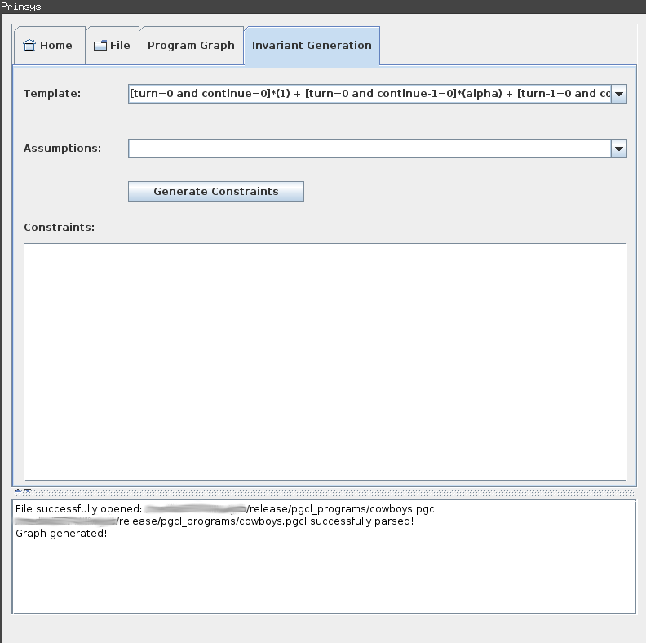Click the 'successfully parsed!' log line
The height and width of the screenshot is (643, 646).
coord(215,521)
